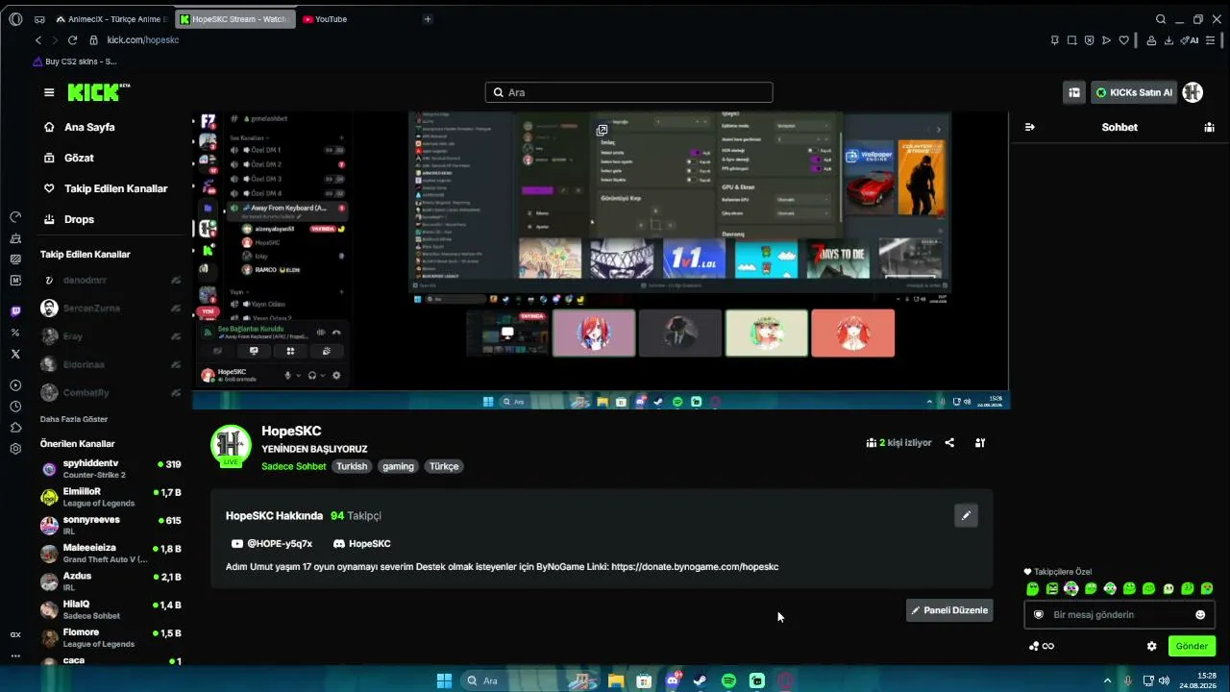Switch to the YouTube browser tab

(x=324, y=19)
